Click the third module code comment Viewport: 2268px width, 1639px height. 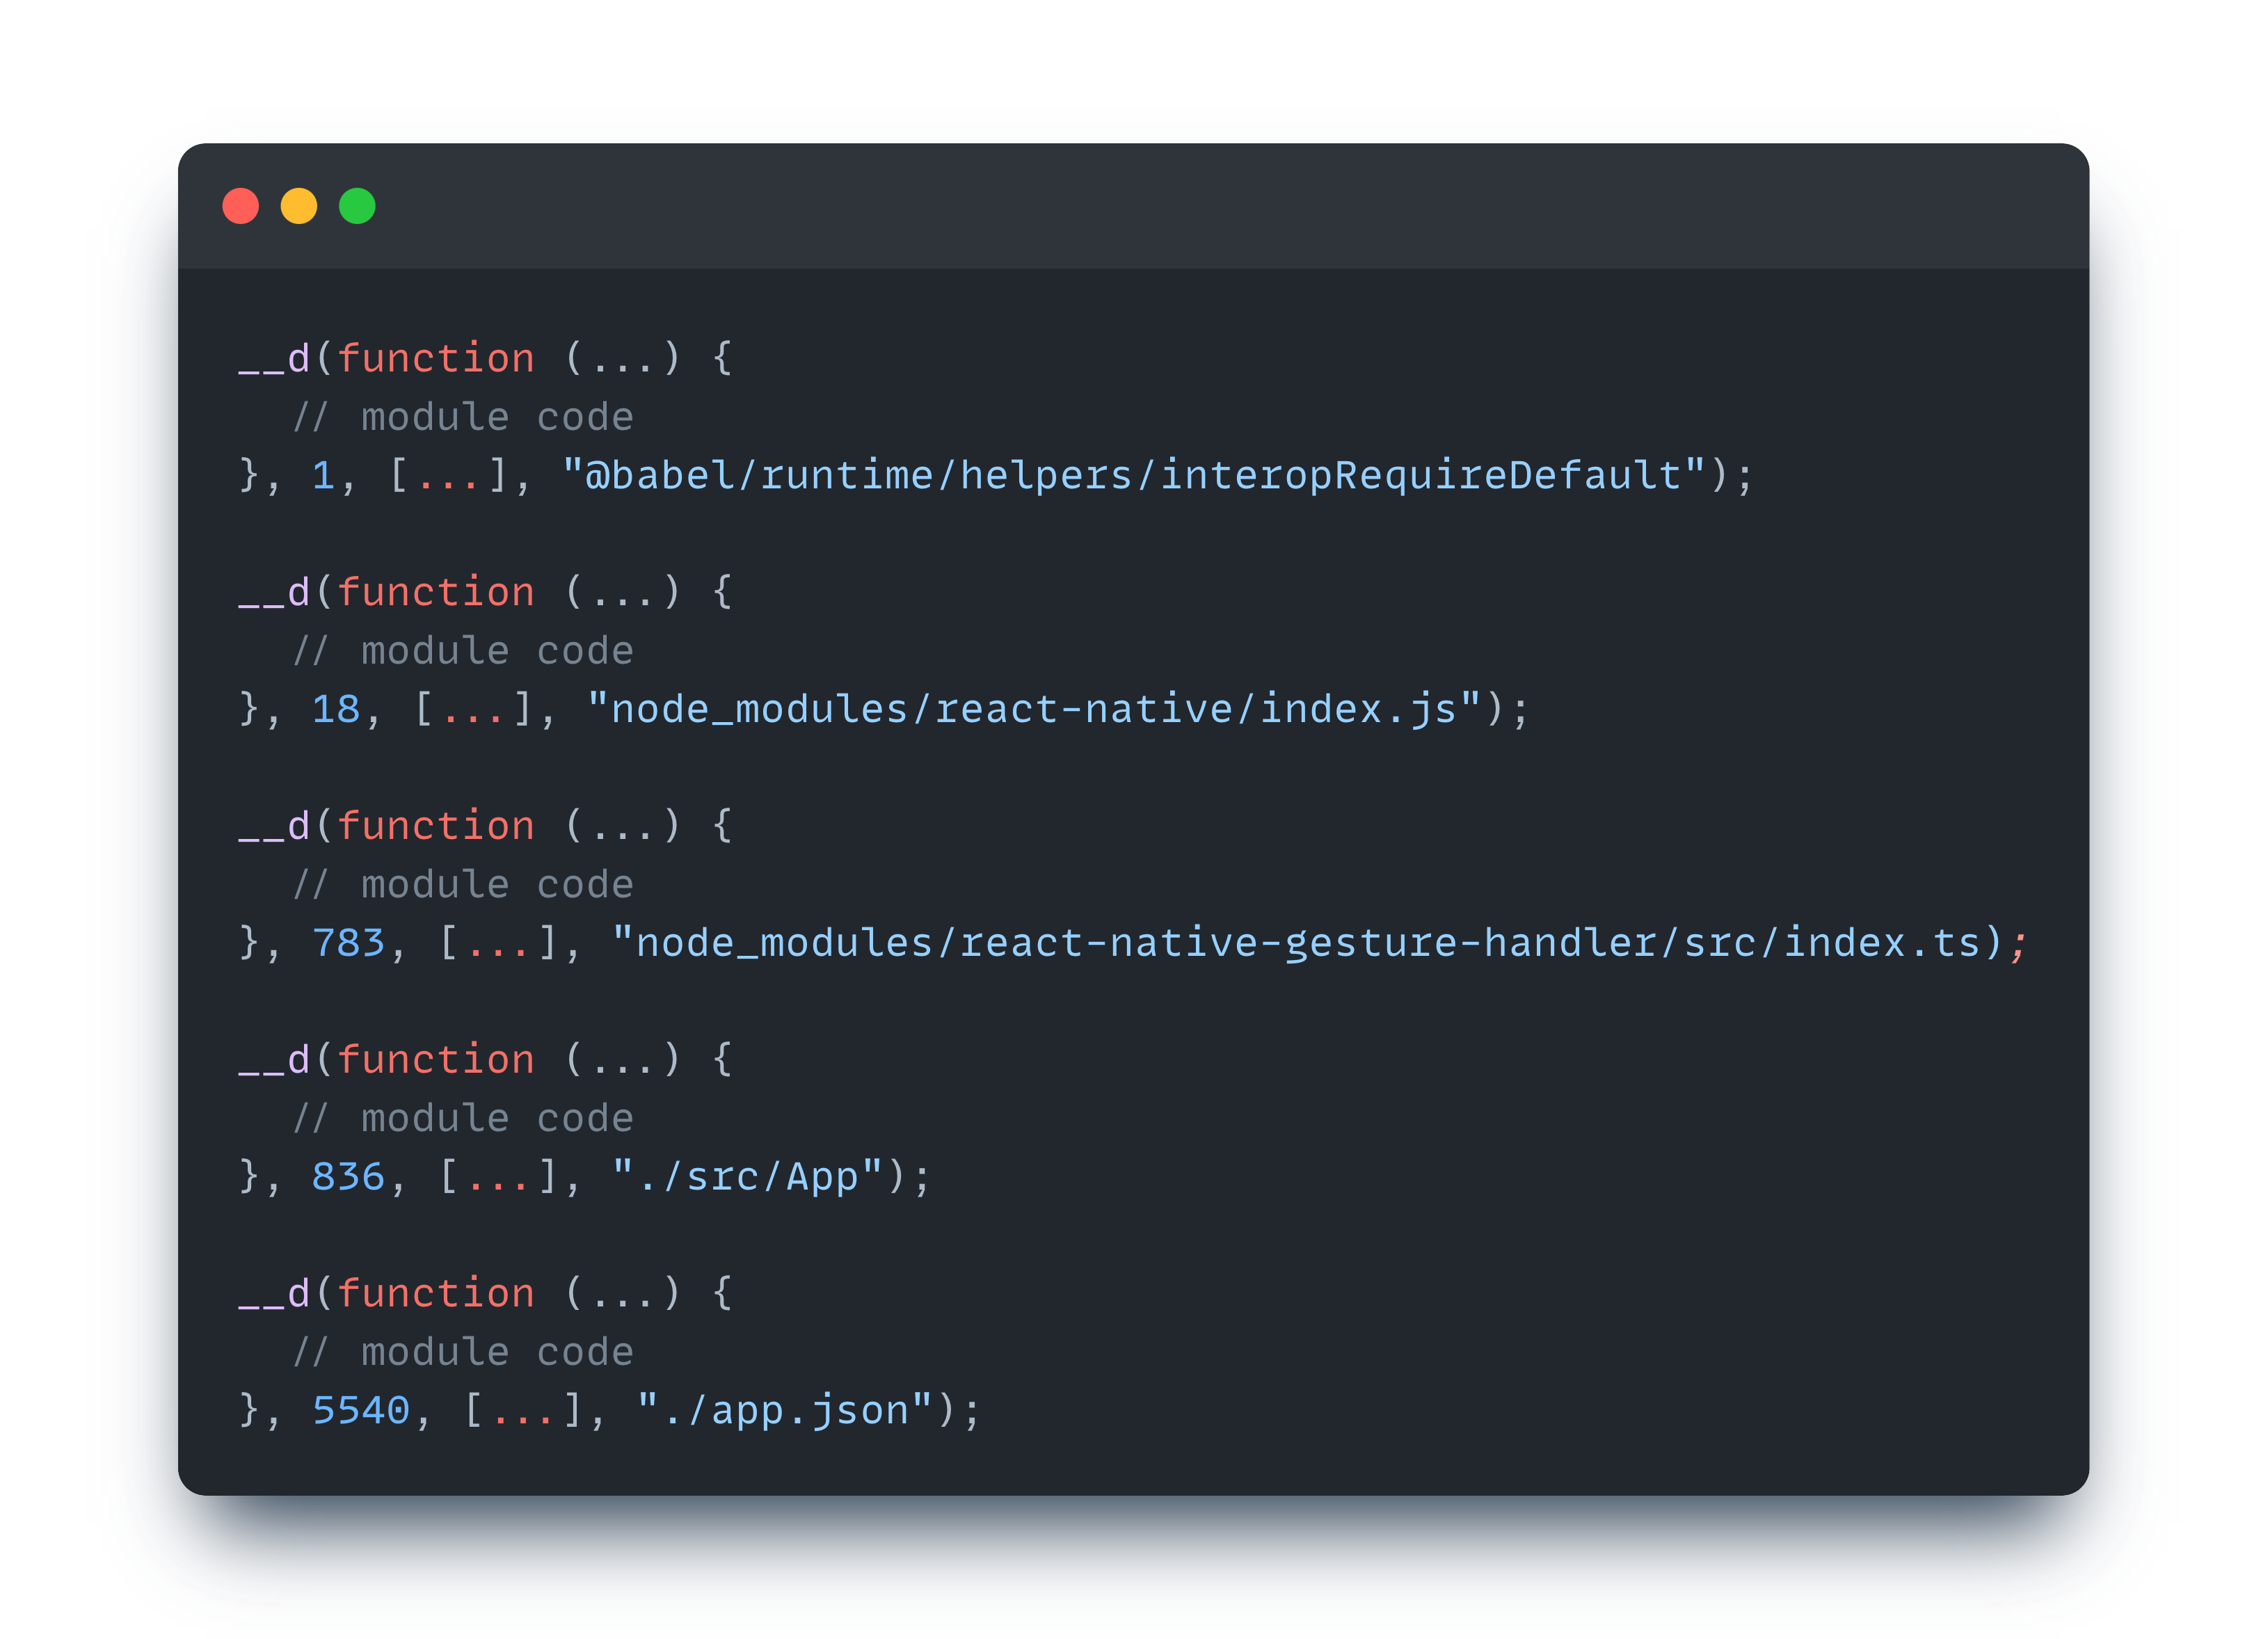[x=463, y=885]
